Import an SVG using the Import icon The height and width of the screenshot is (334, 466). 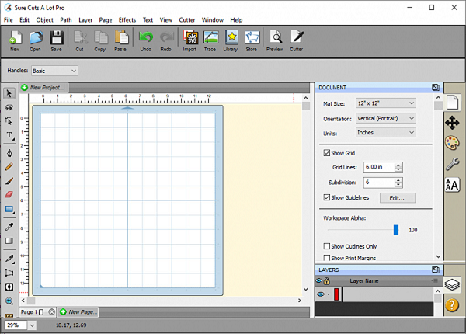coord(190,40)
